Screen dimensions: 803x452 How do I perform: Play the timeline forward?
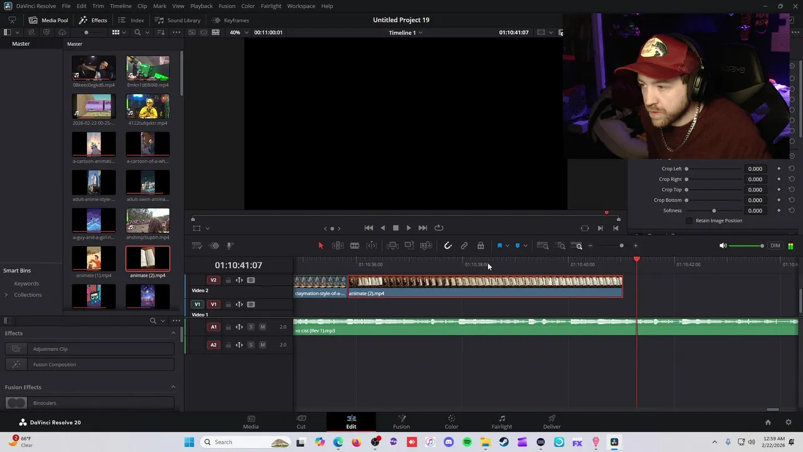pos(409,228)
